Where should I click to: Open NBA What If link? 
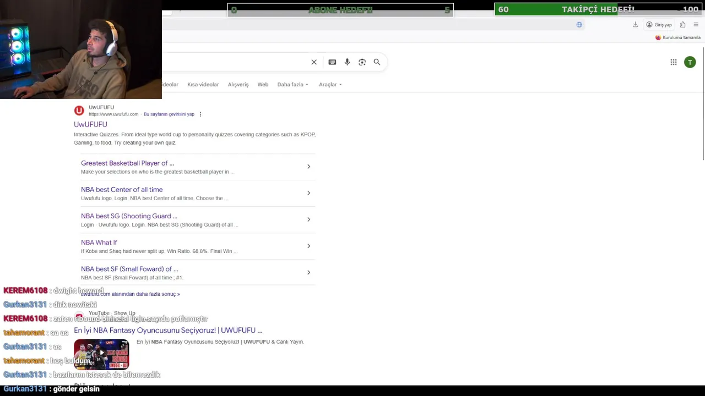pyautogui.click(x=99, y=243)
